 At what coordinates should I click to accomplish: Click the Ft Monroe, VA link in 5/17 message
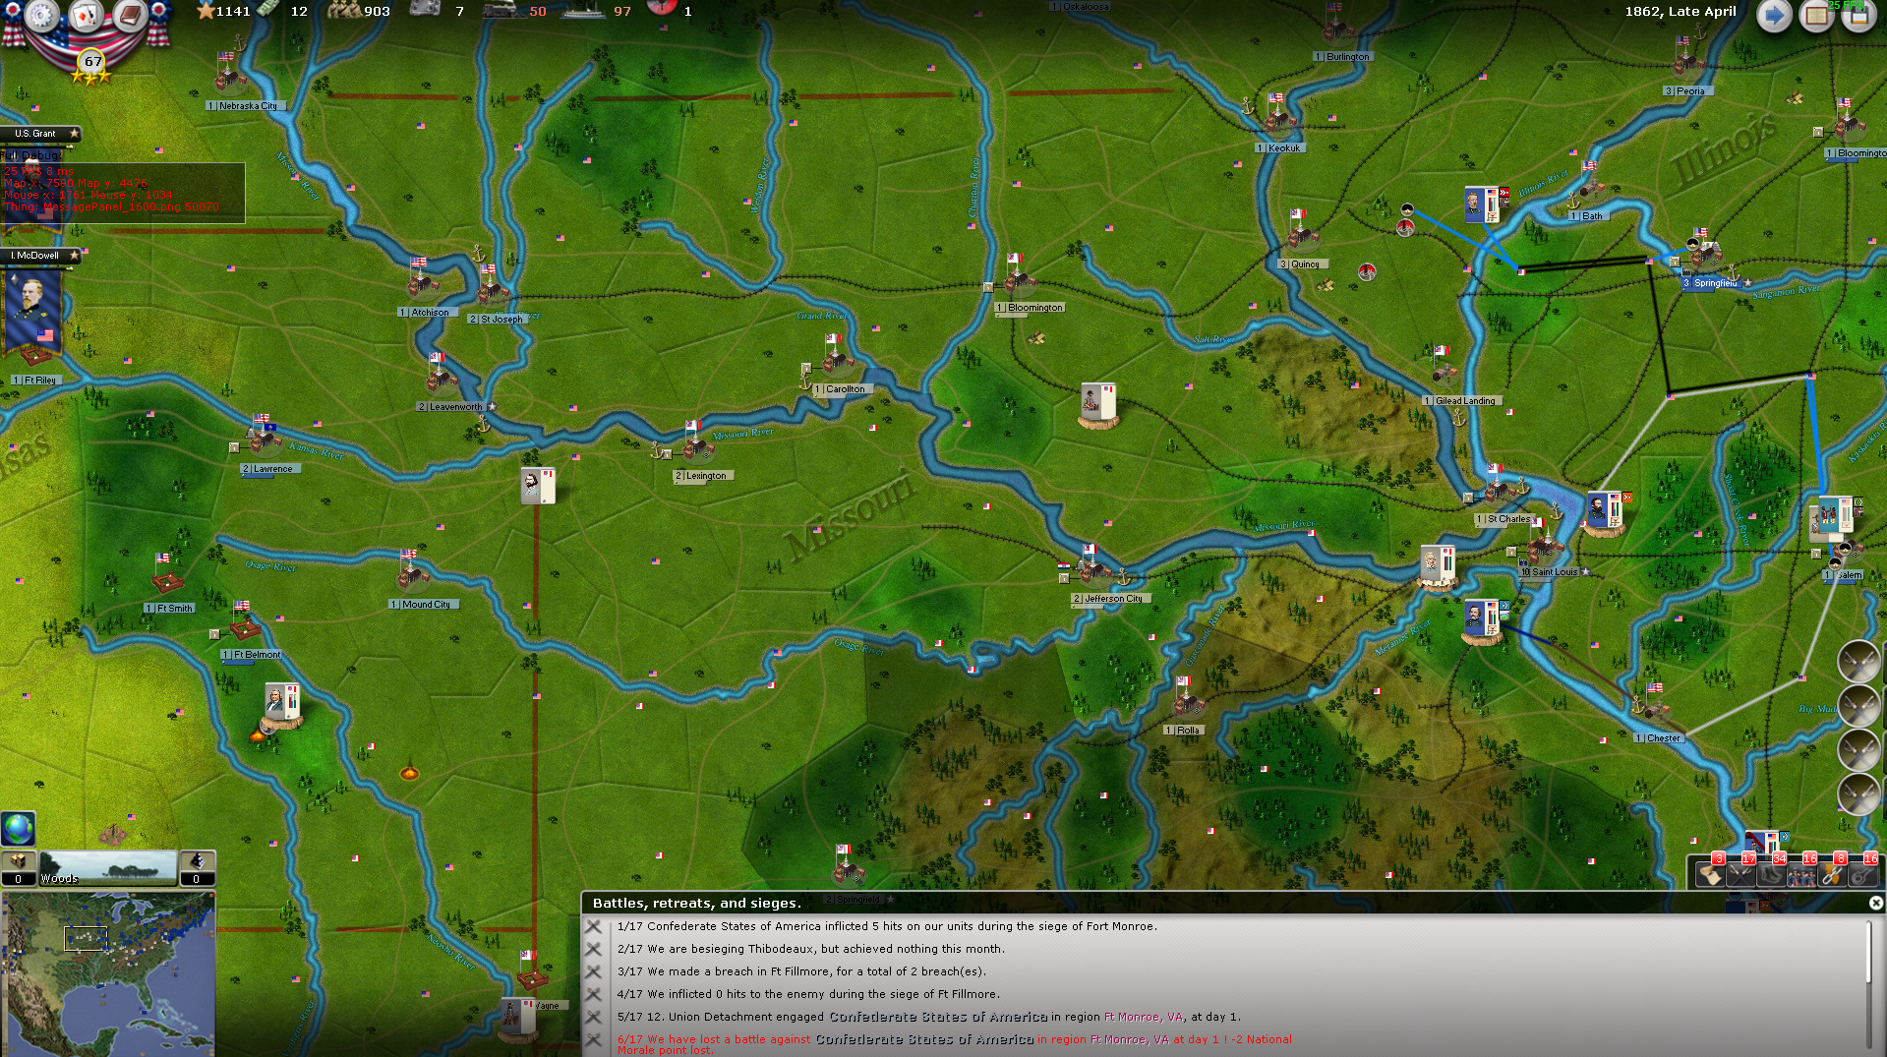(x=1144, y=1017)
